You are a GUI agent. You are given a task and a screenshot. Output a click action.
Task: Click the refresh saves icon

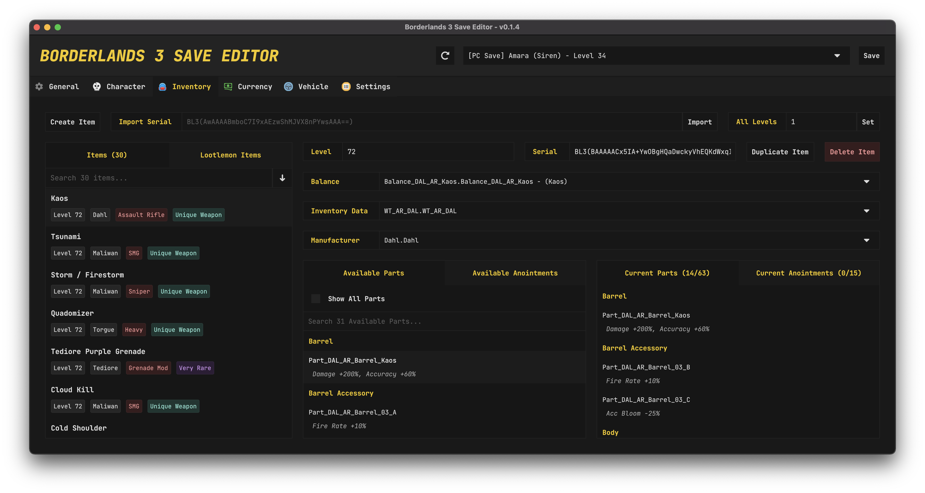[445, 56]
